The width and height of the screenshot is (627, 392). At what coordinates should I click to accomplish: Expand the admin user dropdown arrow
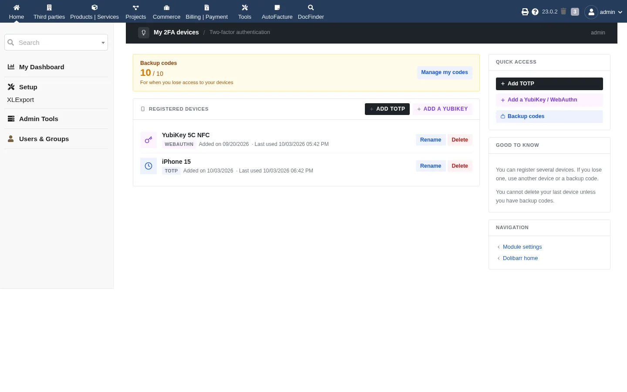pos(620,12)
